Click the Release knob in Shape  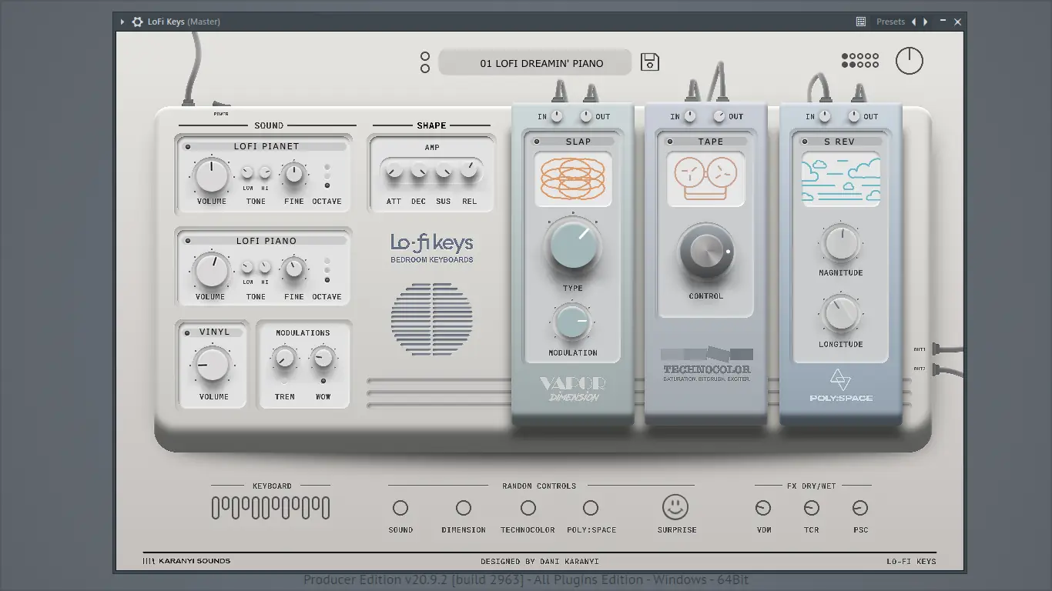(469, 170)
